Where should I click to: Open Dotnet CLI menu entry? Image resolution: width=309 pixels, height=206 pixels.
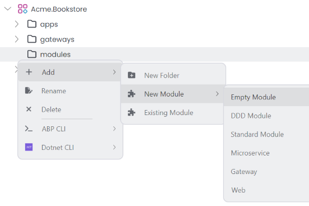pos(70,147)
